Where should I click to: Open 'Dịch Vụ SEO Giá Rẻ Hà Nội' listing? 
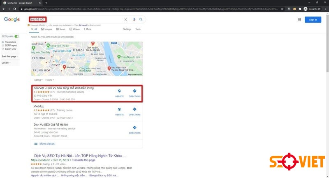tap(51, 125)
